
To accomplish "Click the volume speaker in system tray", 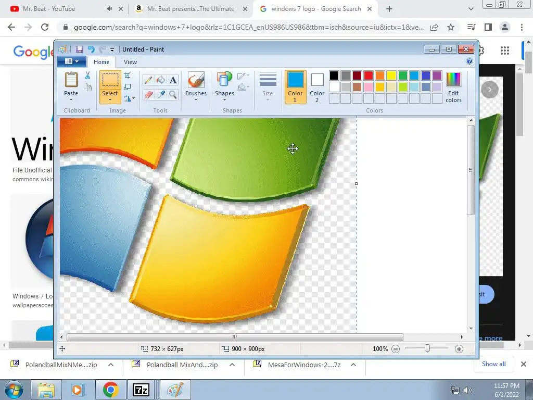I will pyautogui.click(x=468, y=390).
